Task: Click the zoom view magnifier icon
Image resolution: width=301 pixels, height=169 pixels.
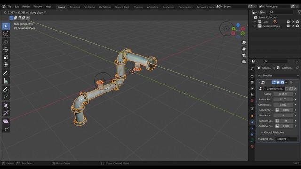Action: pyautogui.click(x=244, y=42)
